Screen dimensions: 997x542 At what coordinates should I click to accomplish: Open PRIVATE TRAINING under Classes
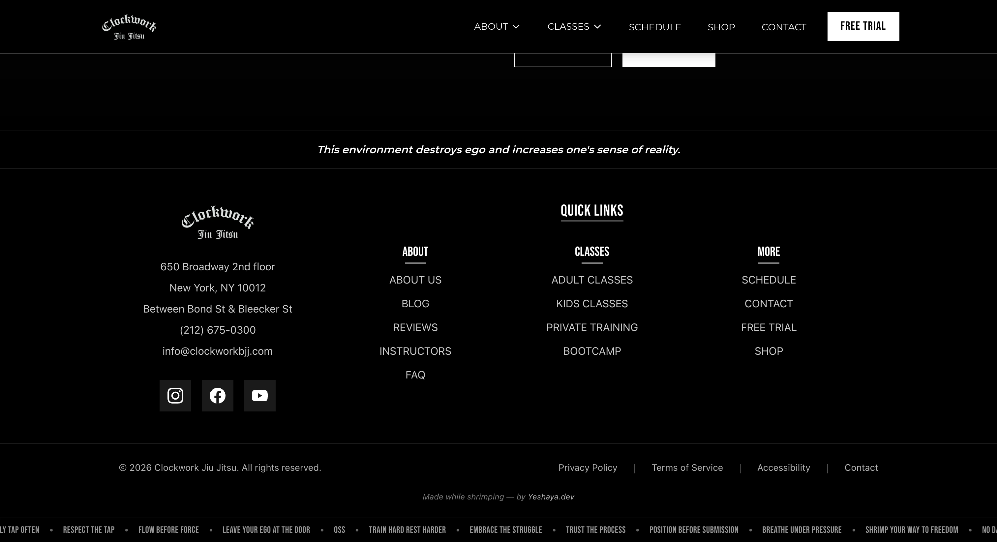click(x=592, y=327)
